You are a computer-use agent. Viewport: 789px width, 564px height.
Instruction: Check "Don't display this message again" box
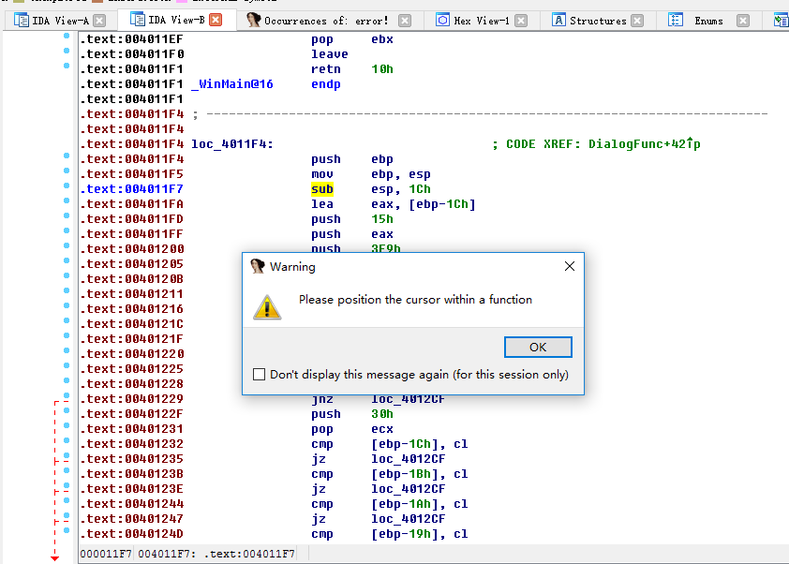260,375
